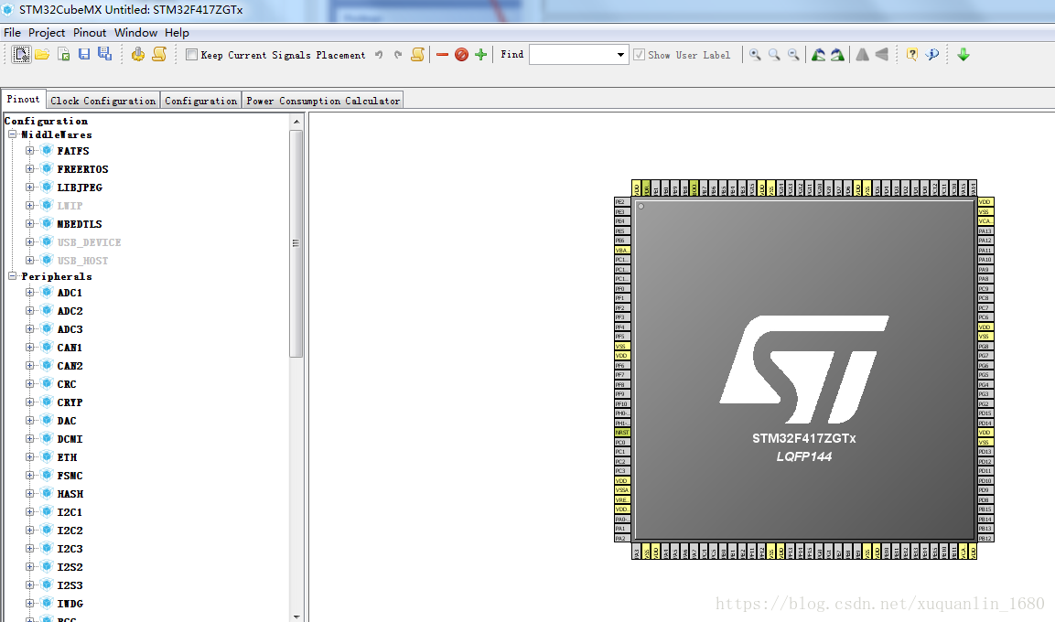Select the CRYP peripheral item
Screen dimensions: 1055x622
(x=70, y=402)
